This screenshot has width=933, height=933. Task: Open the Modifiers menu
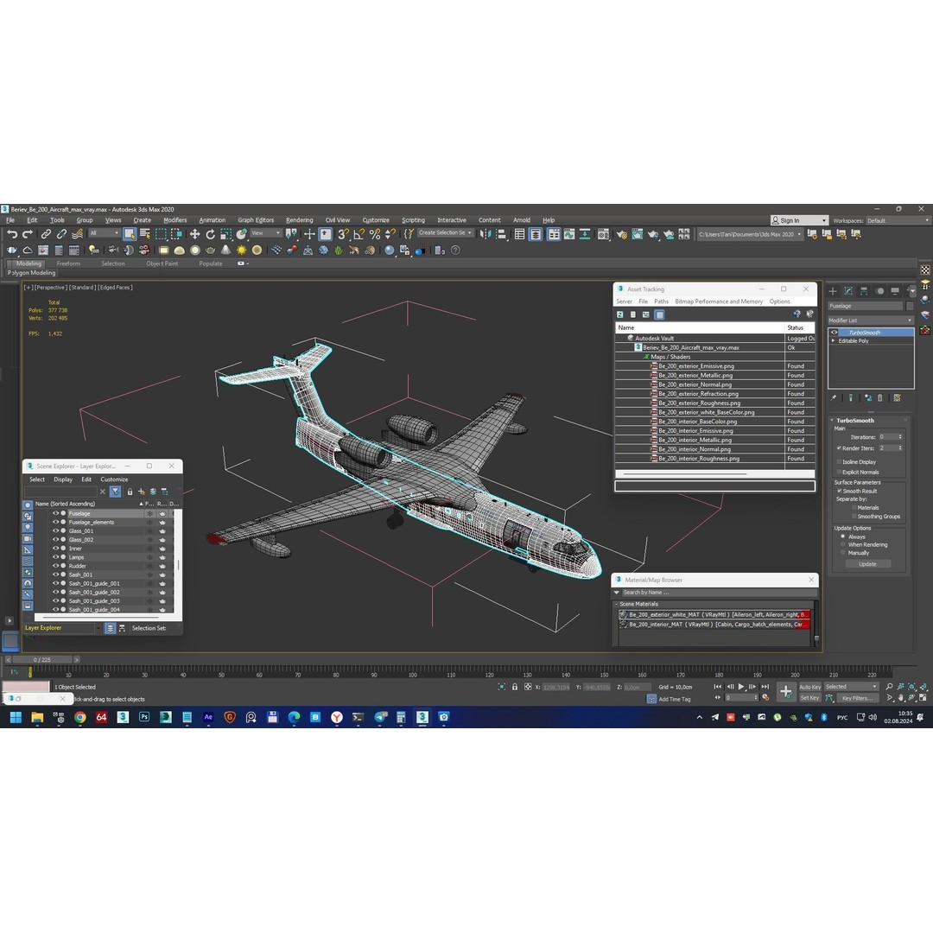pyautogui.click(x=175, y=220)
